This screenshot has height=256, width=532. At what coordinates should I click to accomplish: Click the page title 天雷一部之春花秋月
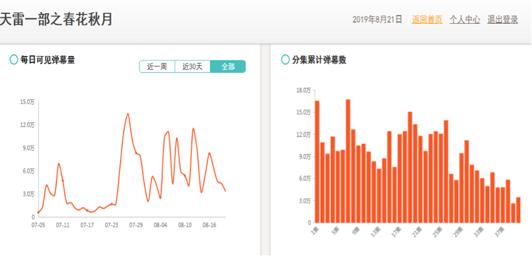[57, 19]
